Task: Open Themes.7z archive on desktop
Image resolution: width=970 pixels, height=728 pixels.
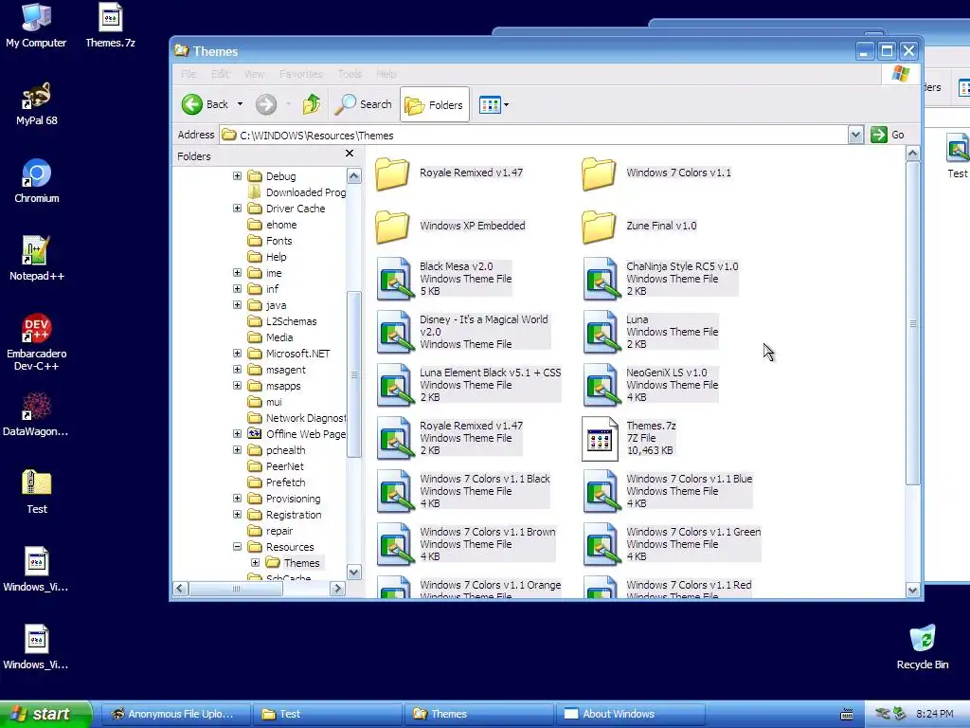Action: [110, 25]
